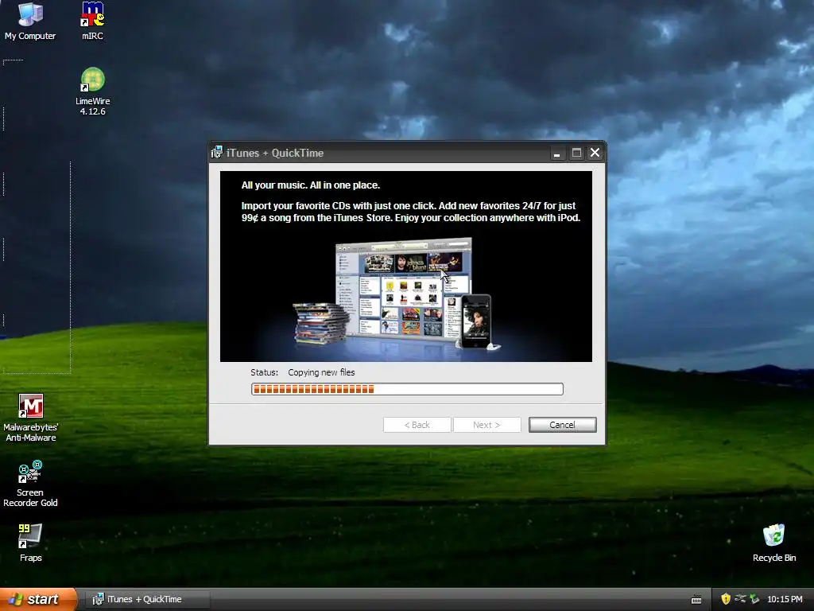Click the iTunes + QuickTime window title text

tap(274, 154)
